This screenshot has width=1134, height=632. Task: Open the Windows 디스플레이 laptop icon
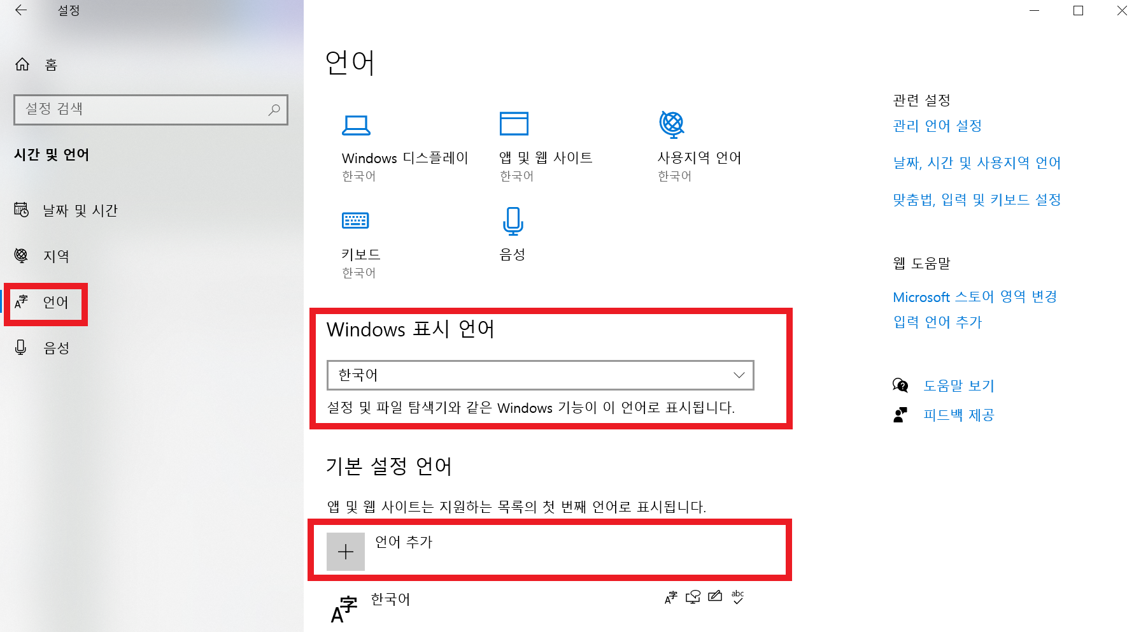click(356, 125)
